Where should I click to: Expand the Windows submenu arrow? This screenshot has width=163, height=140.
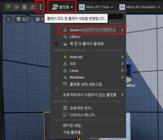pos(122,77)
